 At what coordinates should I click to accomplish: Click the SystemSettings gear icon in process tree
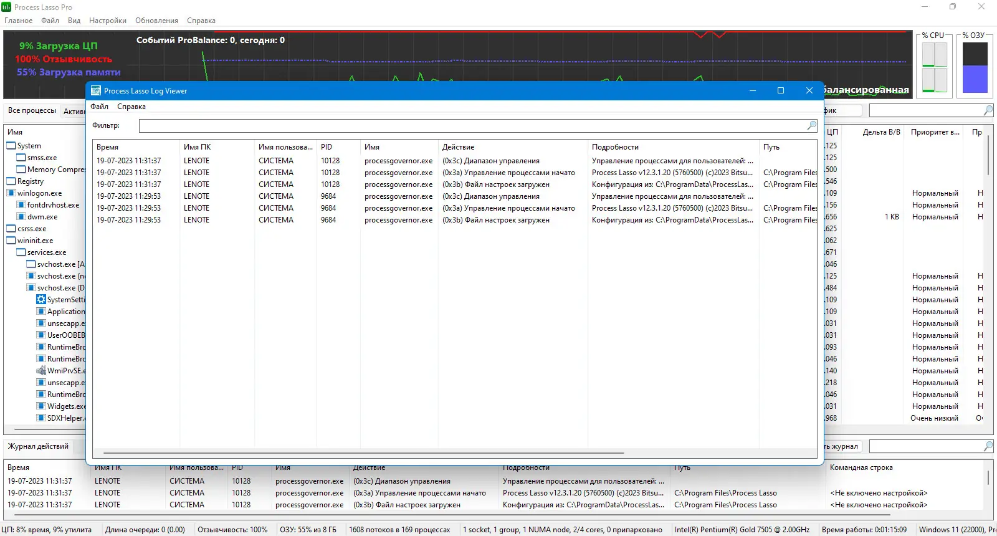point(41,300)
